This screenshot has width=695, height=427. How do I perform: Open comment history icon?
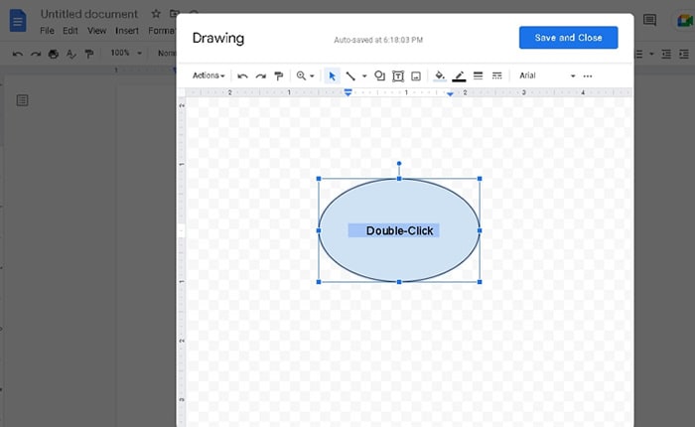[649, 20]
